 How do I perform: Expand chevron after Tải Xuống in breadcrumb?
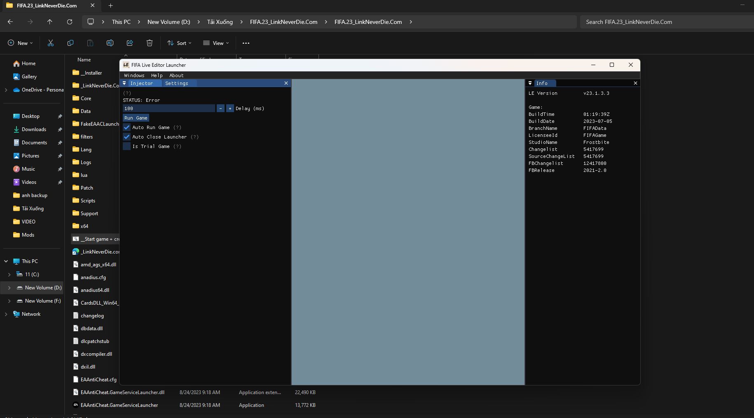241,22
